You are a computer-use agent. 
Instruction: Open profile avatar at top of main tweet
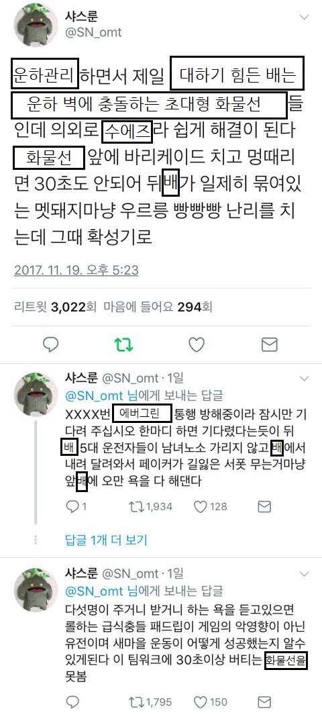click(x=35, y=28)
